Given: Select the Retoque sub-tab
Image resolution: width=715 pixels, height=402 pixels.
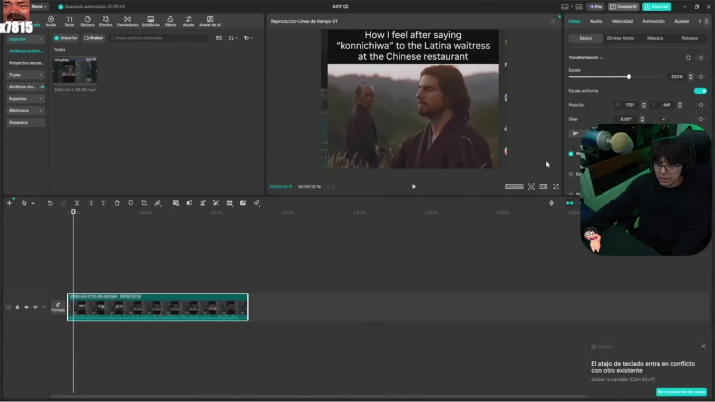Looking at the screenshot, I should [689, 38].
